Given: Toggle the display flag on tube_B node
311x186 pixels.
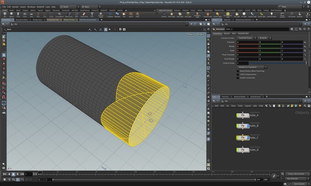Looking at the screenshot, I should [x=248, y=126].
